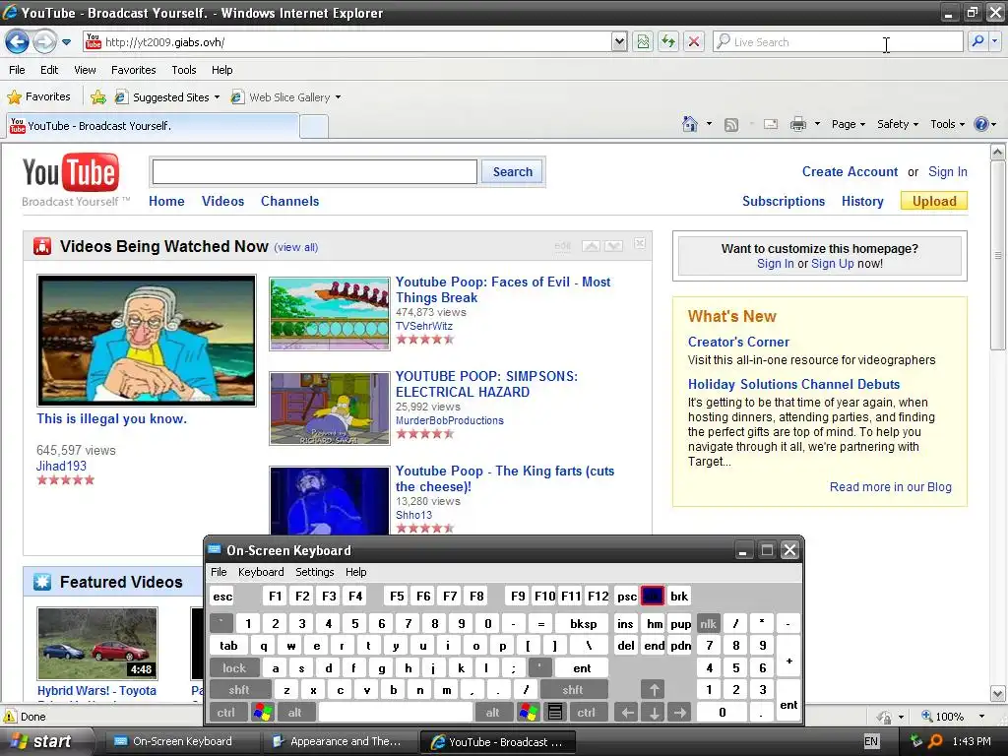Click the Home icon in command bar
1008x756 pixels.
click(x=690, y=124)
